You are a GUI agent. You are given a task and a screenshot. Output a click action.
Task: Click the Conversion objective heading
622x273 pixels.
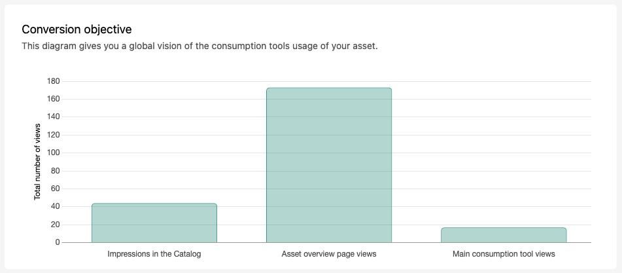click(x=77, y=29)
